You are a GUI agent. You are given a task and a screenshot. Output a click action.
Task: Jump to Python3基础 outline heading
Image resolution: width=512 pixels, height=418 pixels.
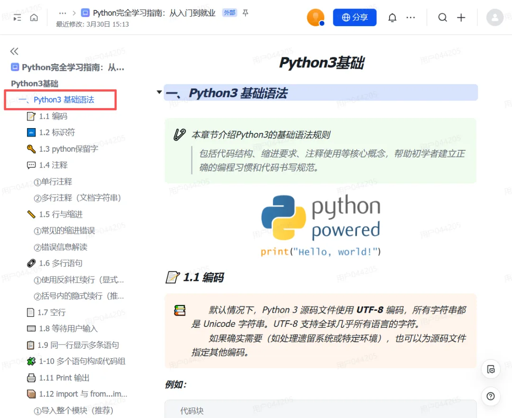pyautogui.click(x=35, y=84)
